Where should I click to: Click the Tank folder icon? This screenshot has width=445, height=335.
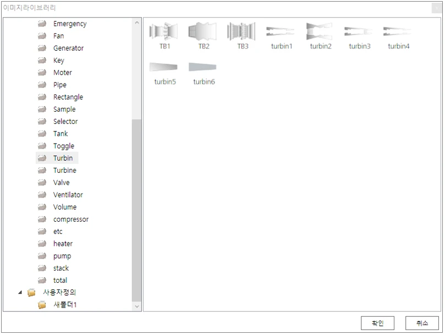[42, 134]
